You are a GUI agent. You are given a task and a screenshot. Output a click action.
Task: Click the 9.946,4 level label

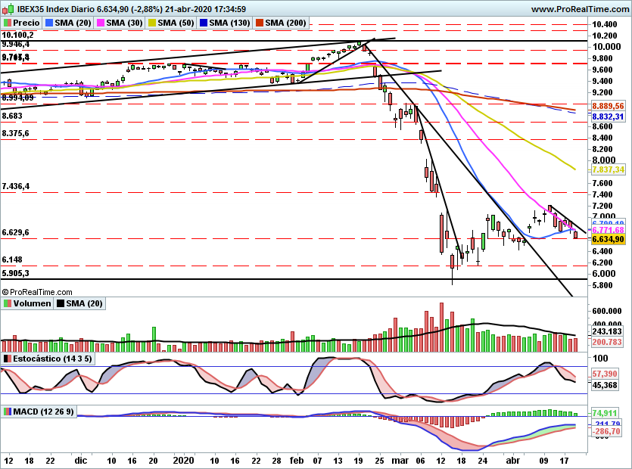(15, 44)
